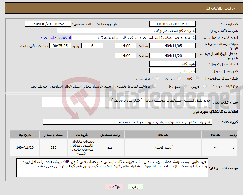
Task: Click the row number cell 1
Action: [x=233, y=147]
